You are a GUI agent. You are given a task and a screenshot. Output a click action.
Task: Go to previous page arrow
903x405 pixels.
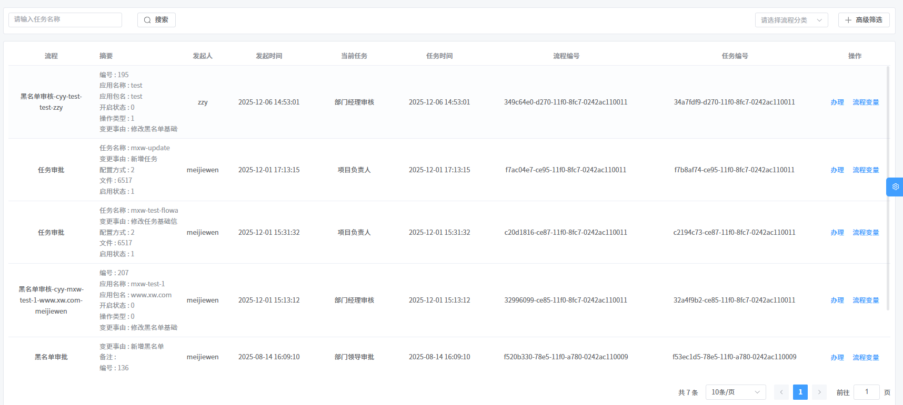click(781, 392)
